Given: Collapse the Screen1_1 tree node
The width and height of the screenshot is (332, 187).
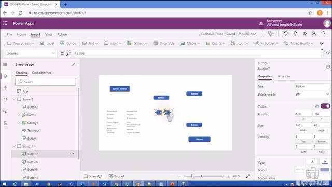Looking at the screenshot, I should [14, 146].
